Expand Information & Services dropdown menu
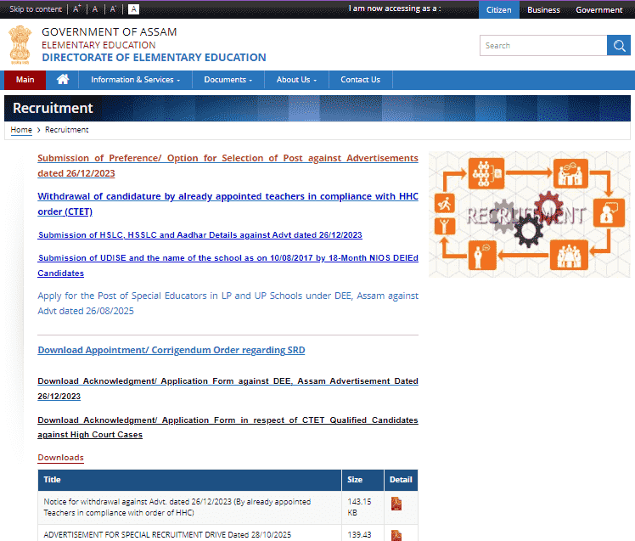The image size is (635, 541). [x=136, y=80]
